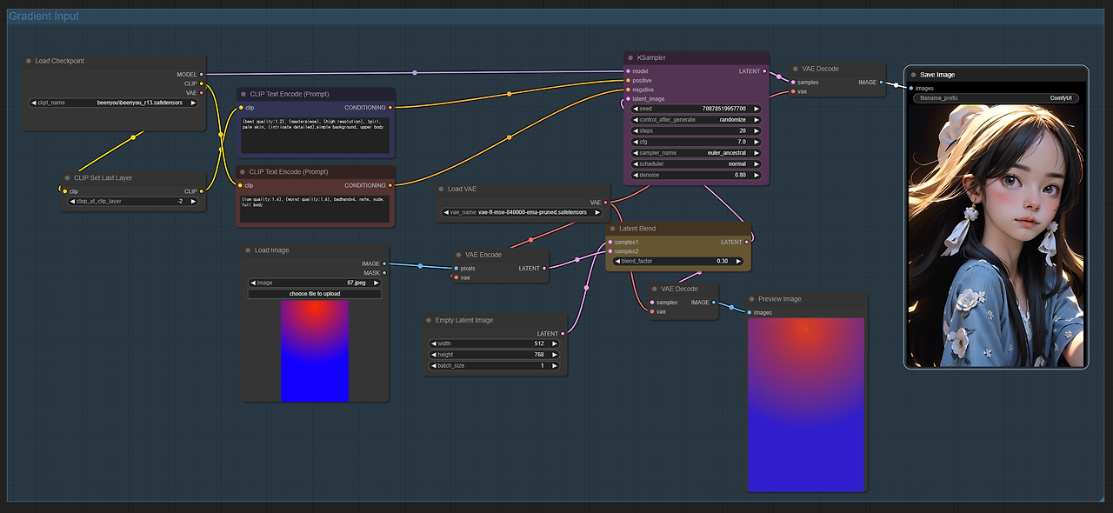Open the sampler_name euler_ancestral dropdown

696,153
